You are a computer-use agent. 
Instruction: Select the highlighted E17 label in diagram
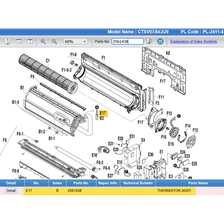pos(103,113)
